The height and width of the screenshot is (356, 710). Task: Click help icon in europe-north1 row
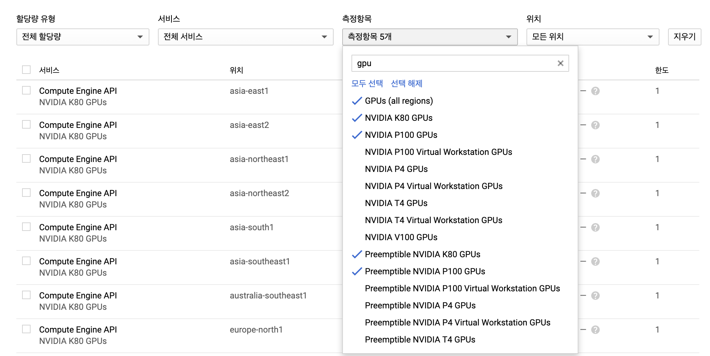pos(595,330)
